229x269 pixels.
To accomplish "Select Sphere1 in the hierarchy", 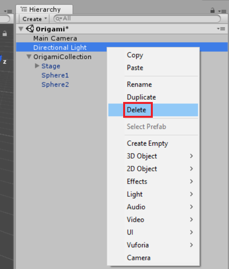I will [x=55, y=75].
